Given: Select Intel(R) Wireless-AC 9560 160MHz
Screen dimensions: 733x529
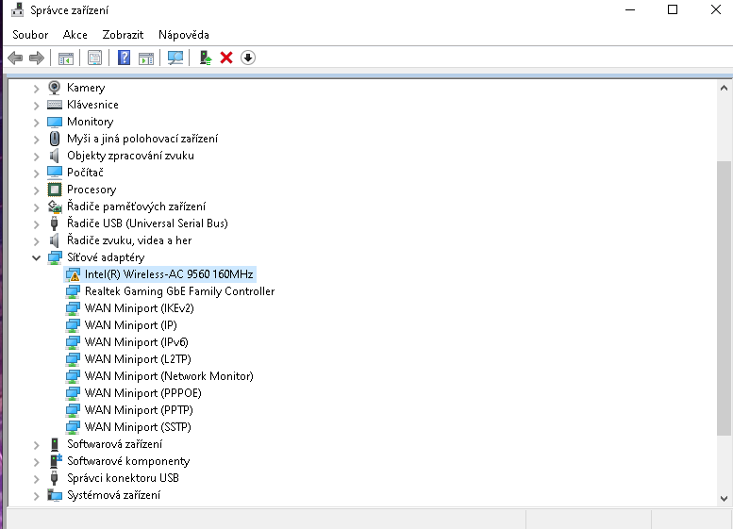Looking at the screenshot, I should [x=169, y=274].
